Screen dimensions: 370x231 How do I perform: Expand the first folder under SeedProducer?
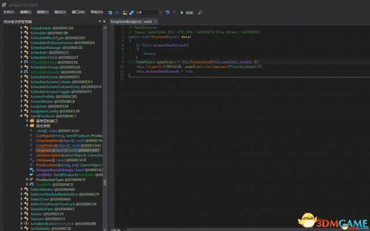(27, 120)
